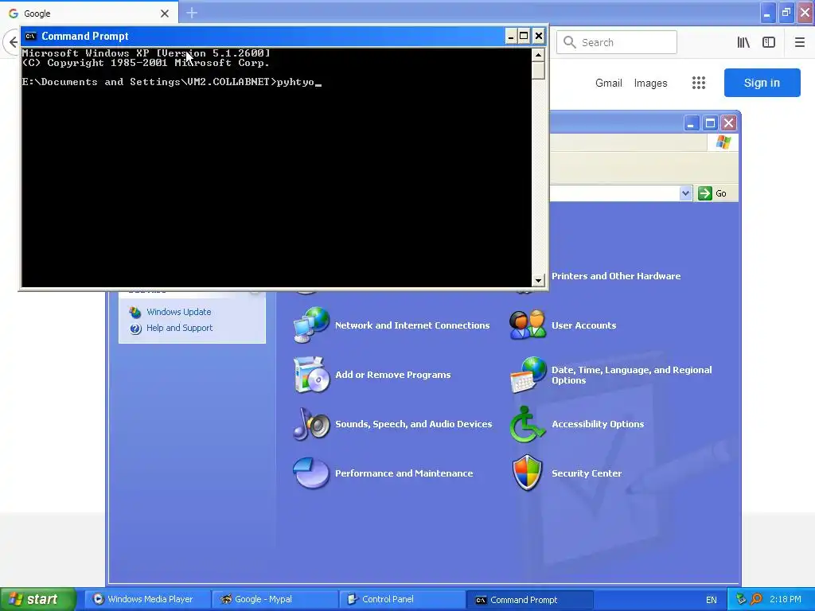This screenshot has width=815, height=611.
Task: Switch to the Google browser tab
Action: (89, 13)
